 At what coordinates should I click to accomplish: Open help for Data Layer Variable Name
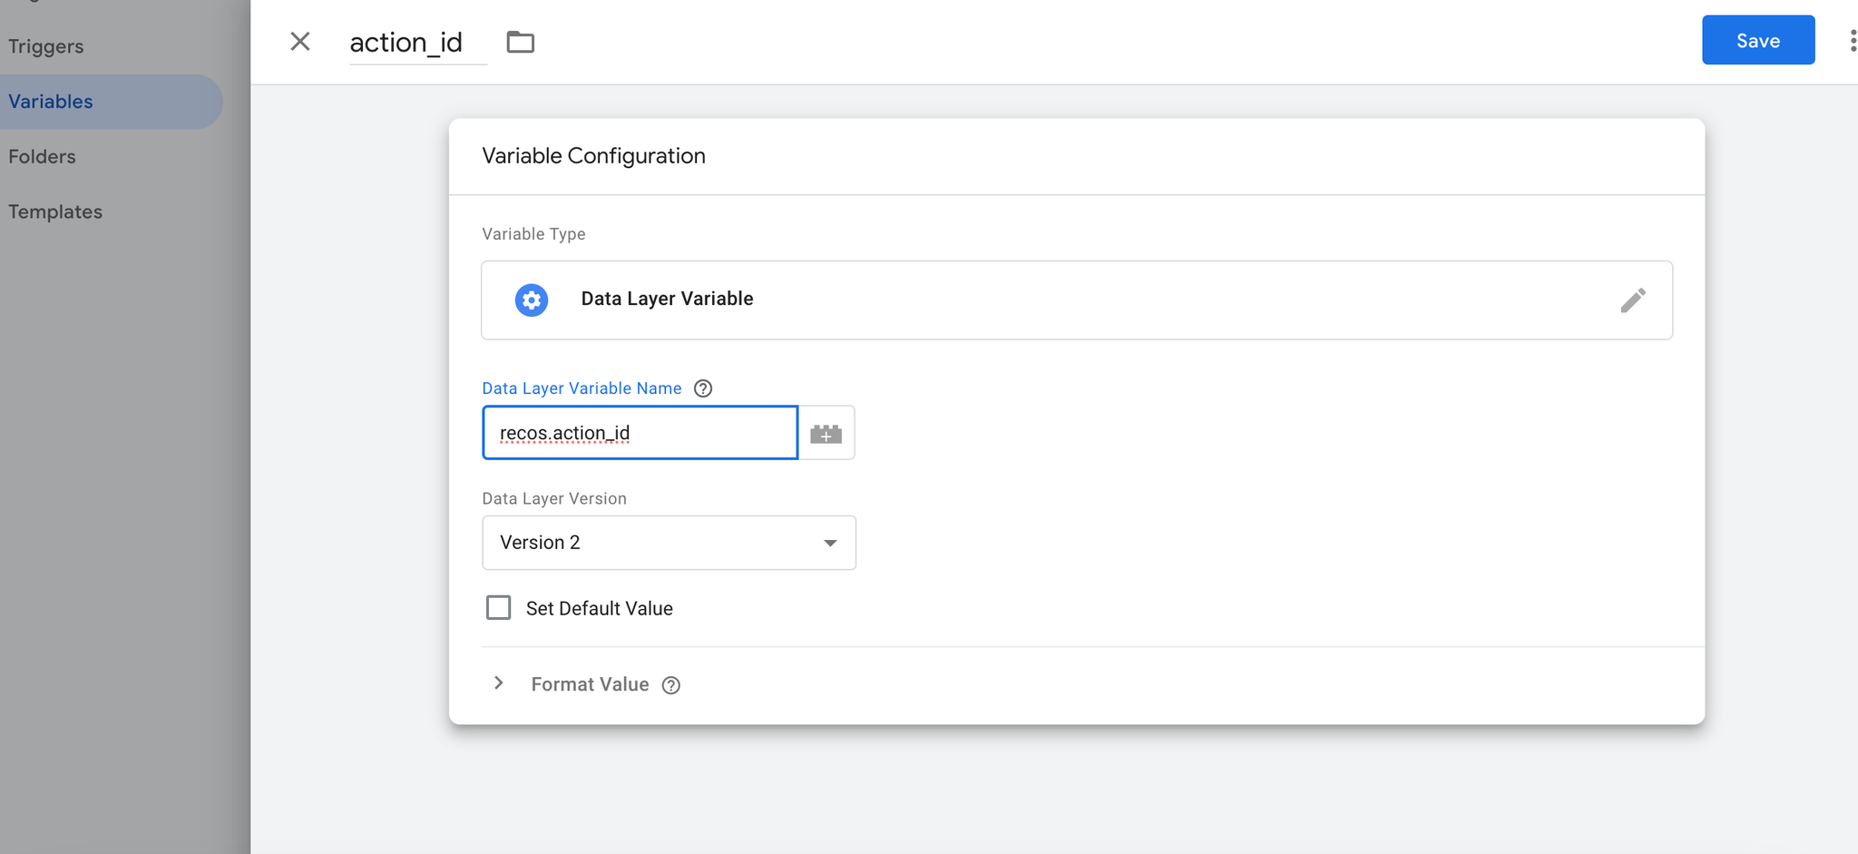[702, 388]
